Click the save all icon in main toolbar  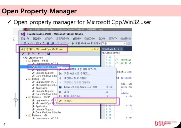tap(52, 43)
